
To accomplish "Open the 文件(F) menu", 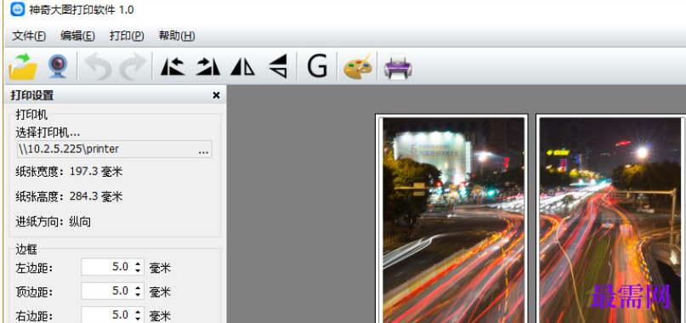I will point(29,36).
